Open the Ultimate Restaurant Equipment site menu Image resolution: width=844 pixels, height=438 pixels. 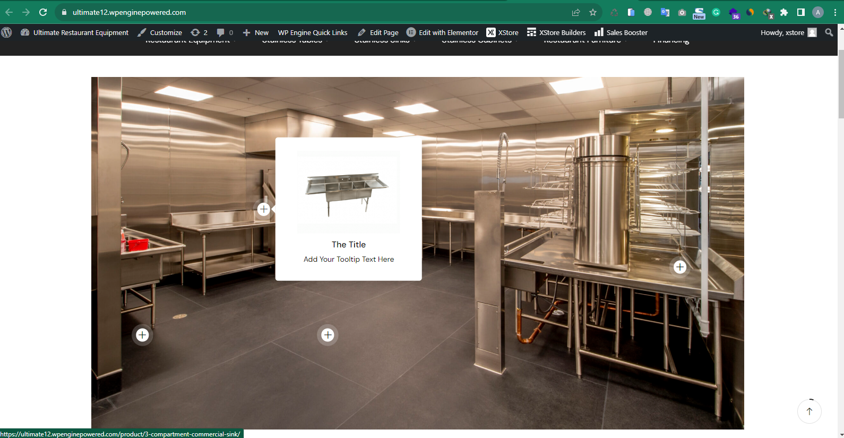(74, 32)
